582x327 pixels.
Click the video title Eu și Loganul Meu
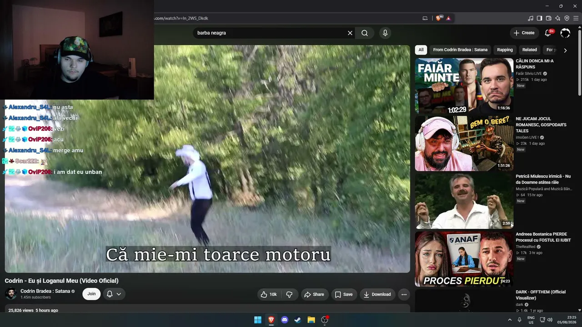click(61, 281)
